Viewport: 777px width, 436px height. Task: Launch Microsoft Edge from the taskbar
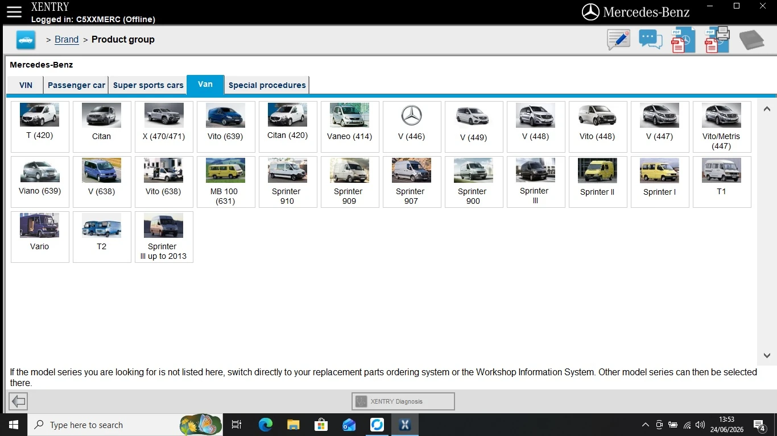pyautogui.click(x=265, y=425)
